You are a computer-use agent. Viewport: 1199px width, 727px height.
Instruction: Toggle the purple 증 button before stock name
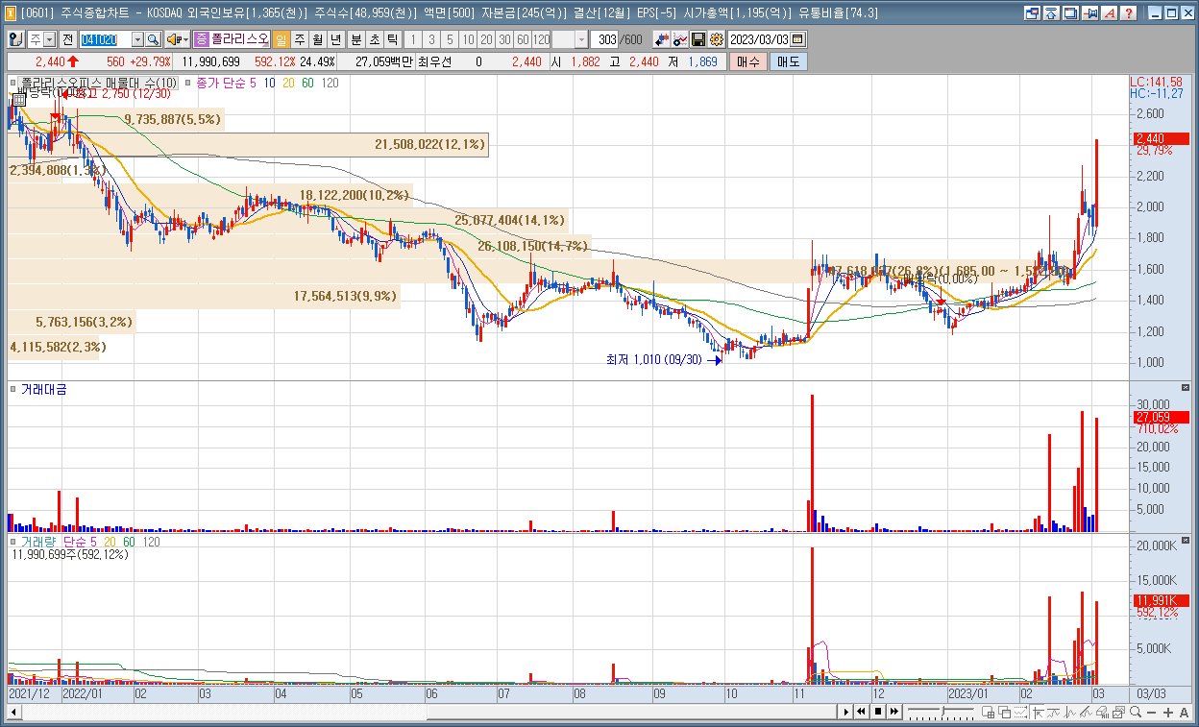pos(202,39)
